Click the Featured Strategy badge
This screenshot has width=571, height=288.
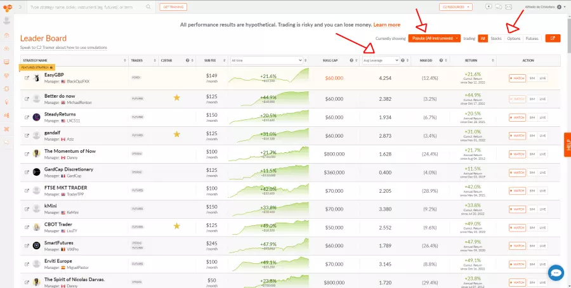(x=37, y=67)
